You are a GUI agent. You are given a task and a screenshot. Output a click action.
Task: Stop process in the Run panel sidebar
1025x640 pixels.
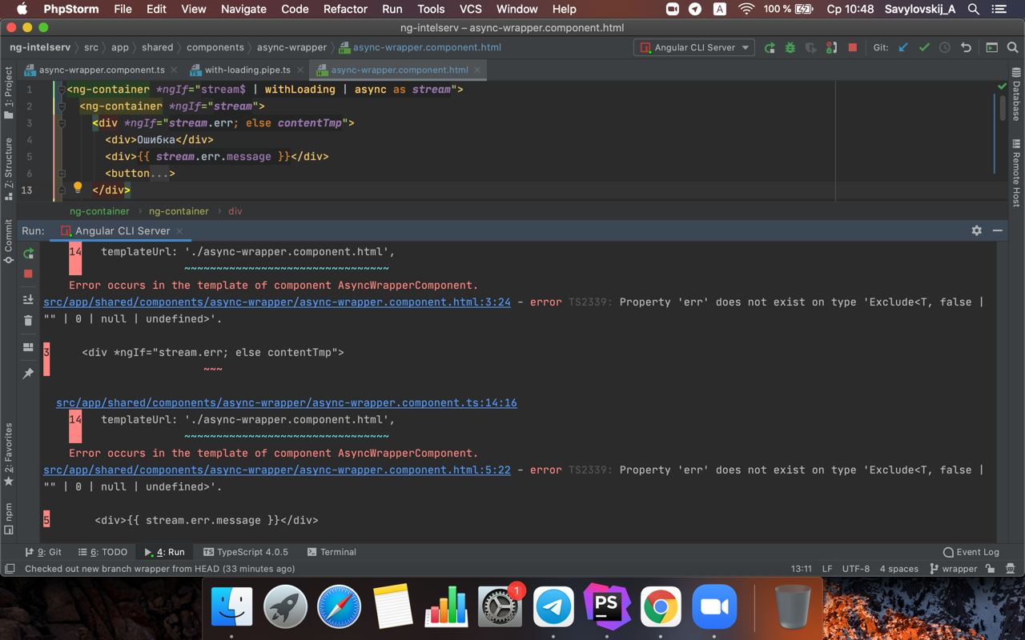(28, 274)
